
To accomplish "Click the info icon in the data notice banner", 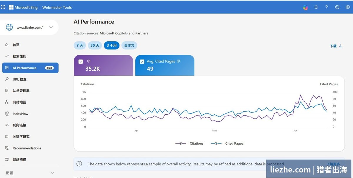I will [79, 164].
